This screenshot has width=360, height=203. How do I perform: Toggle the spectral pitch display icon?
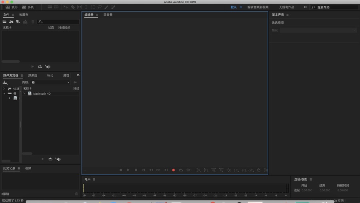[x=56, y=7]
